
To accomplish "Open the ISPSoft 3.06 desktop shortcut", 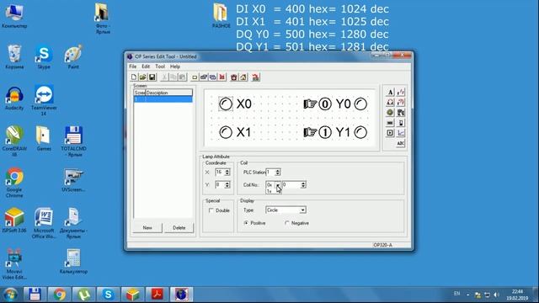I will tap(14, 221).
